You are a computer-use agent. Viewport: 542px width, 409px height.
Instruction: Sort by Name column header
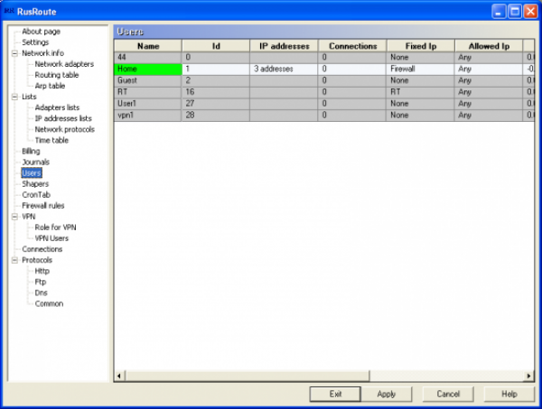coord(148,46)
